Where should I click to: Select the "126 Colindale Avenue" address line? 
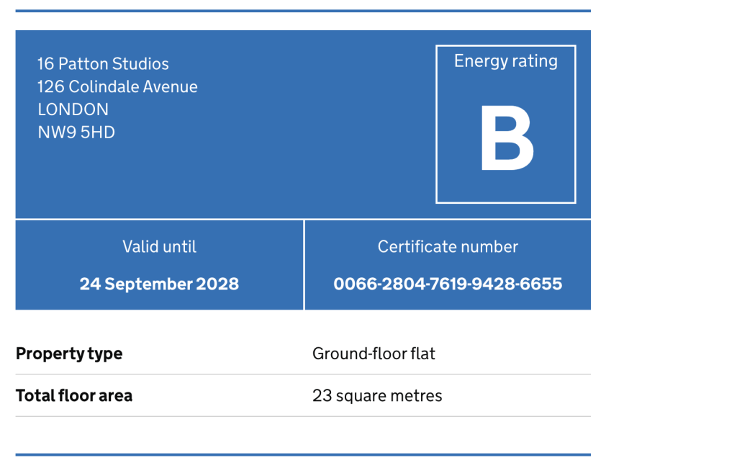pos(117,86)
